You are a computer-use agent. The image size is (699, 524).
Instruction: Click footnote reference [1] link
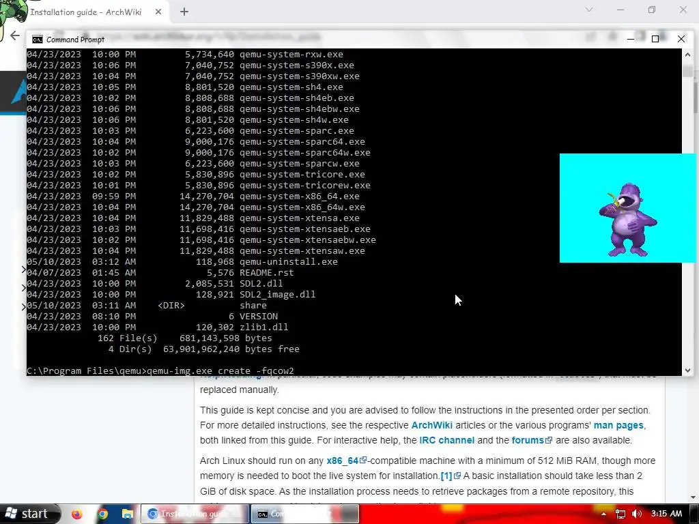(450, 476)
